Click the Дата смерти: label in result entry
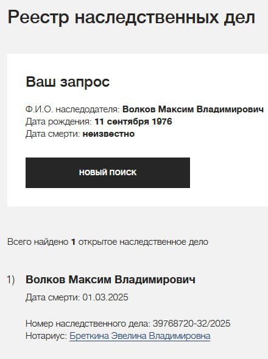Image resolution: width=268 pixels, height=359 pixels. 53,297
